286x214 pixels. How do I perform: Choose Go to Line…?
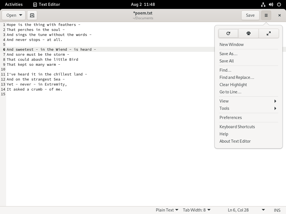point(248,92)
